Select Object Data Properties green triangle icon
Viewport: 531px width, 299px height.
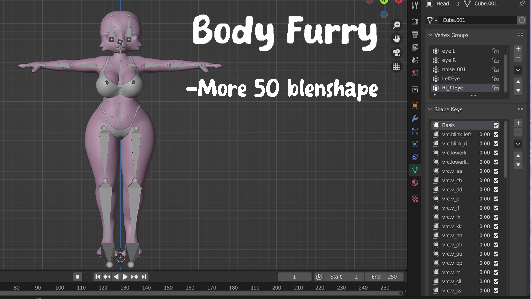[415, 170]
